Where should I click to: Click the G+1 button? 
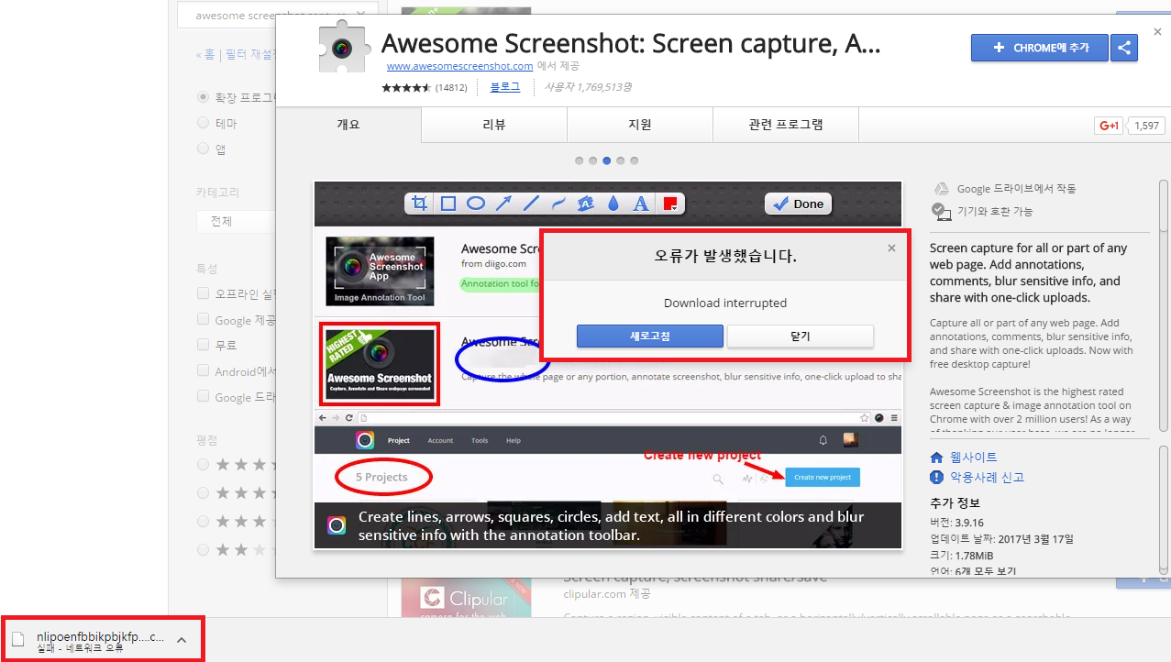pos(1109,126)
